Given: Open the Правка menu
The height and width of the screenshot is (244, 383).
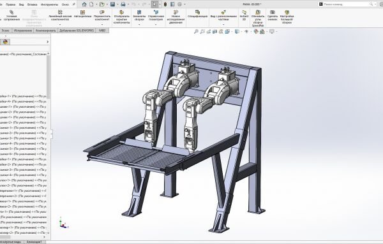Looking at the screenshot, I should 10,4.
